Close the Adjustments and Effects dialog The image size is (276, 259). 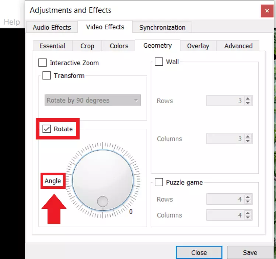(x=267, y=11)
